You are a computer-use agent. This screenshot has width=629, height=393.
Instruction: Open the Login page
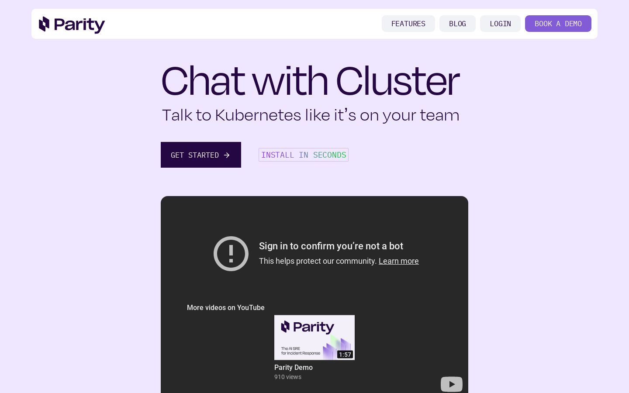(500, 24)
